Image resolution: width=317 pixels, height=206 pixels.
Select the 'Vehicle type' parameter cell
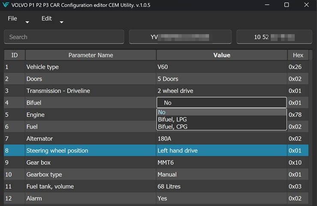coord(90,67)
